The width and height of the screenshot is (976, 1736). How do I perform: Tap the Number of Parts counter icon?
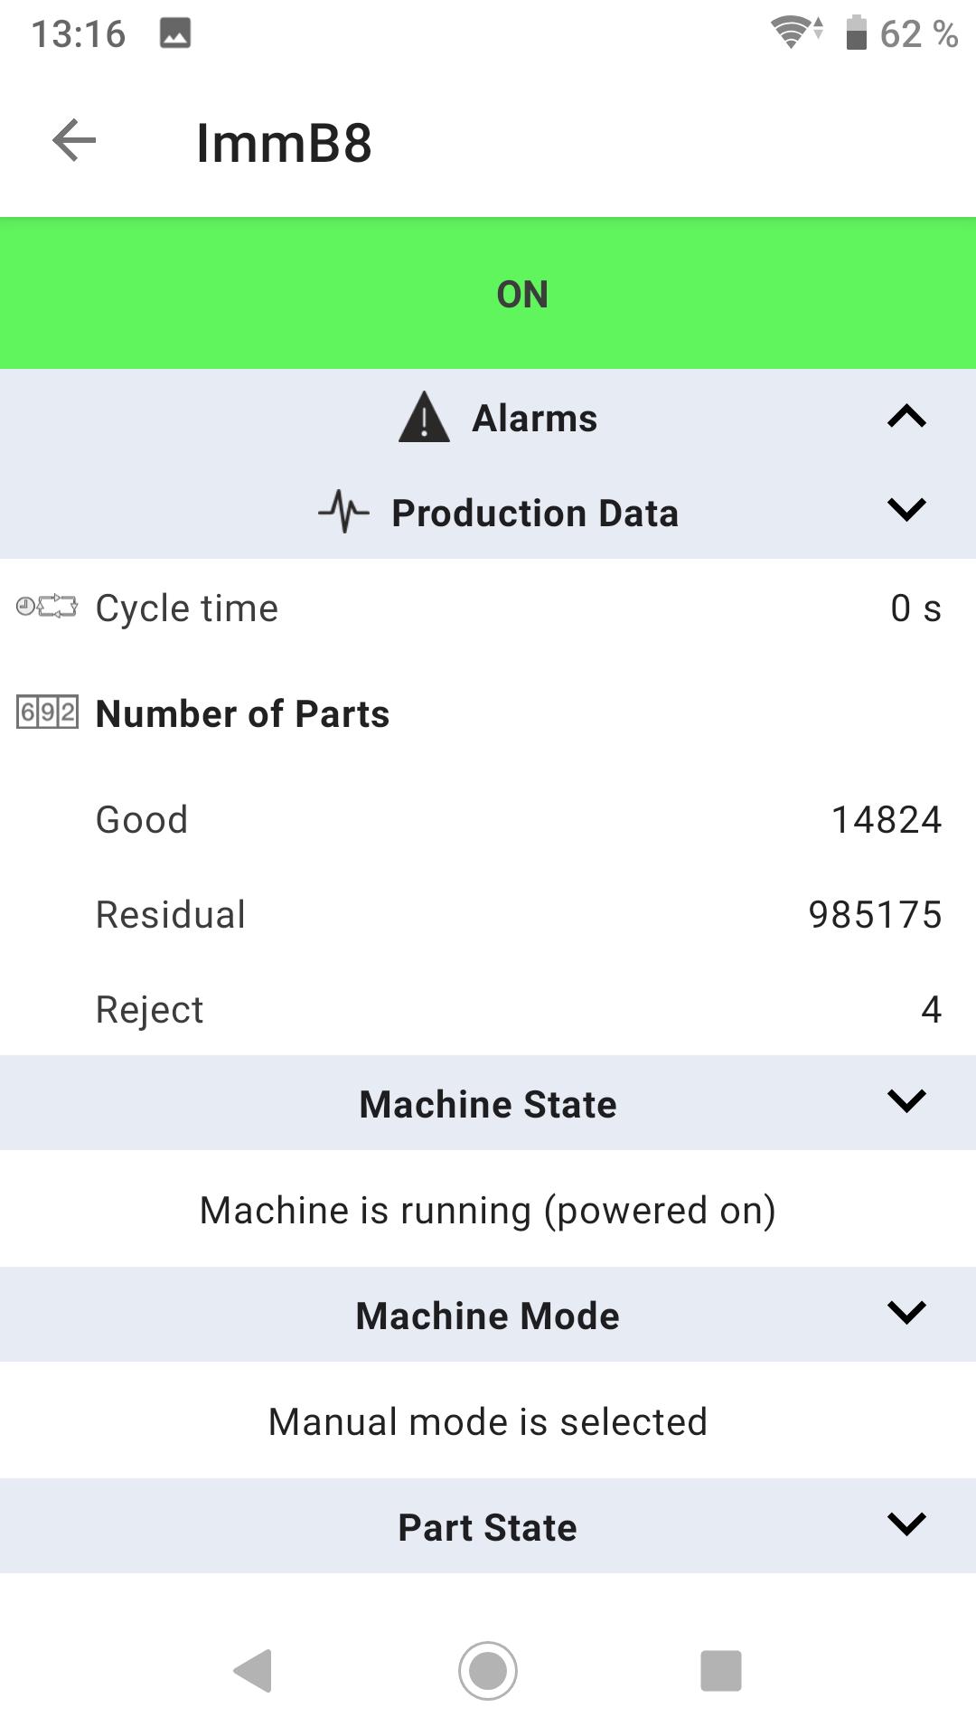pos(47,712)
